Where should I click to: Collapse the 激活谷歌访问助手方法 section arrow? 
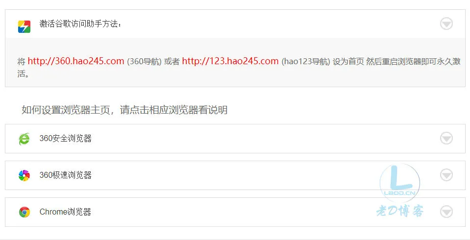coord(446,24)
